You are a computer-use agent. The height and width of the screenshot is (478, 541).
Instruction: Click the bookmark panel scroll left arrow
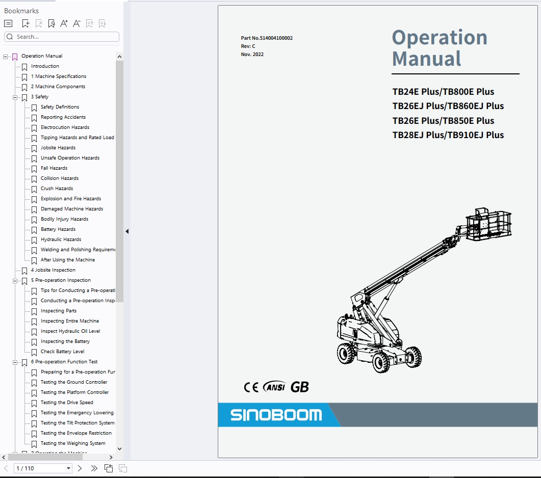click(x=4, y=457)
